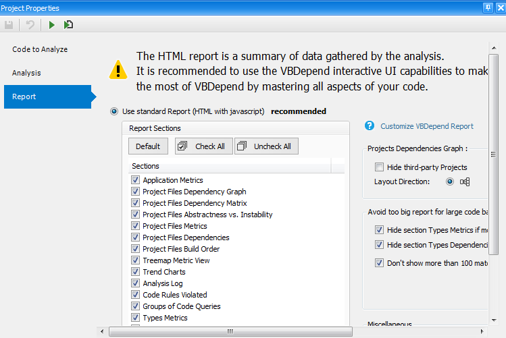The height and width of the screenshot is (338, 506).
Task: Click the Save icon in the toolbar
Action: pos(9,25)
